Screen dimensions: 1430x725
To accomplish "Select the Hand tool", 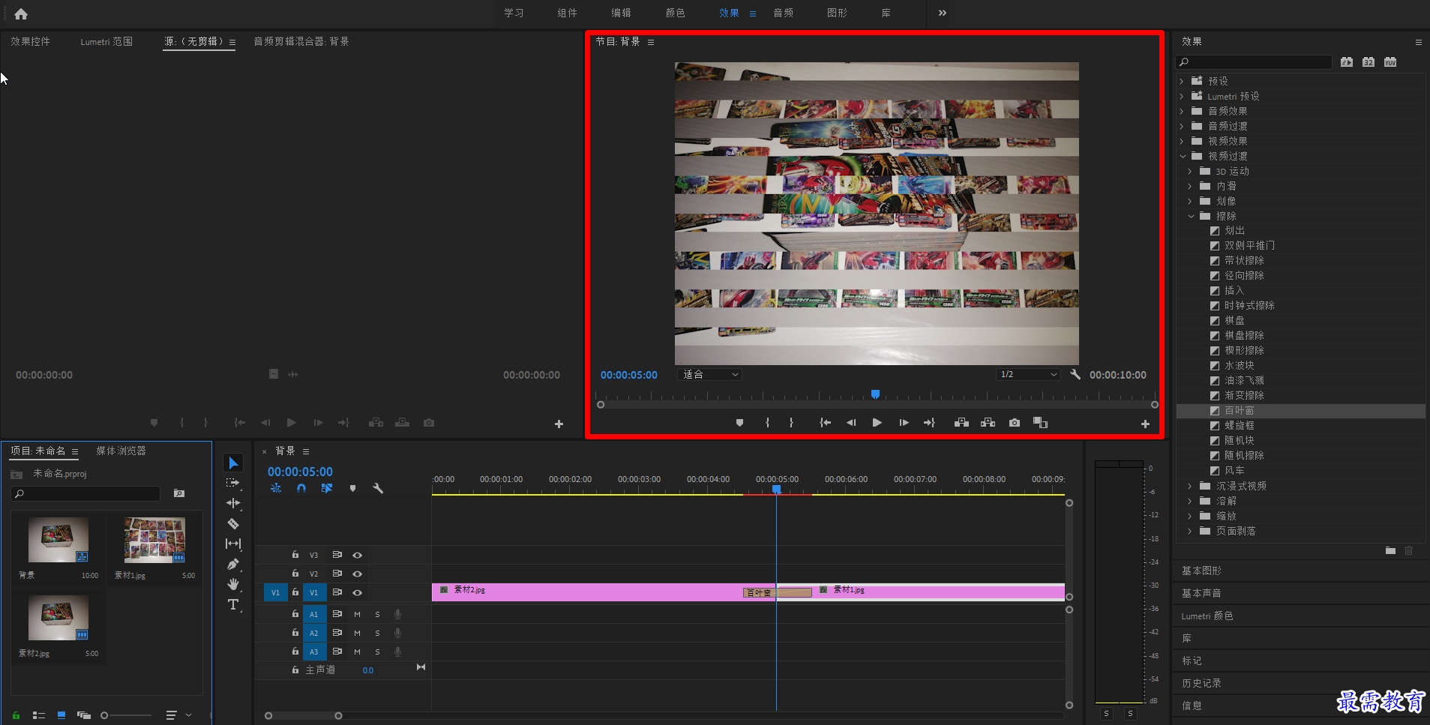I will (x=233, y=584).
